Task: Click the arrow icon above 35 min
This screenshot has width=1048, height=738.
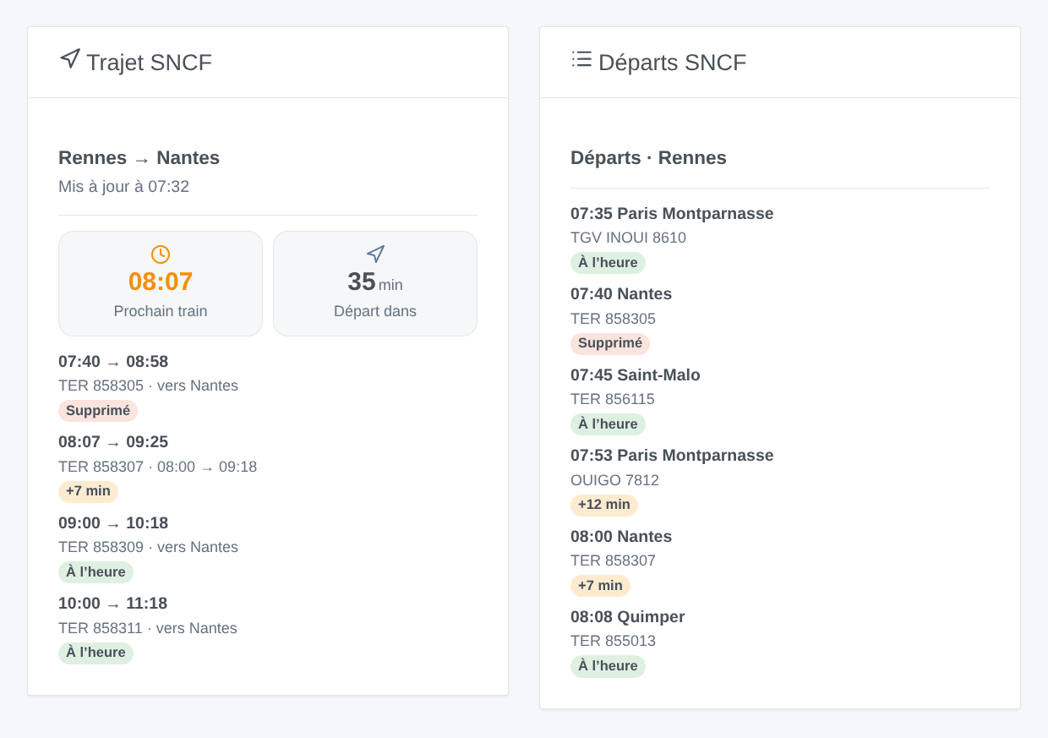Action: tap(375, 254)
